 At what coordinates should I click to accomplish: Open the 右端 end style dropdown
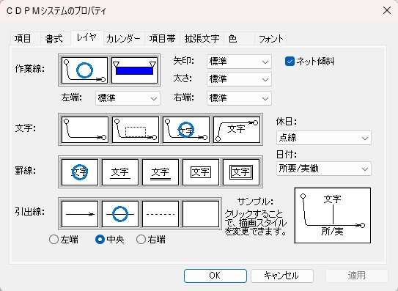pyautogui.click(x=239, y=98)
